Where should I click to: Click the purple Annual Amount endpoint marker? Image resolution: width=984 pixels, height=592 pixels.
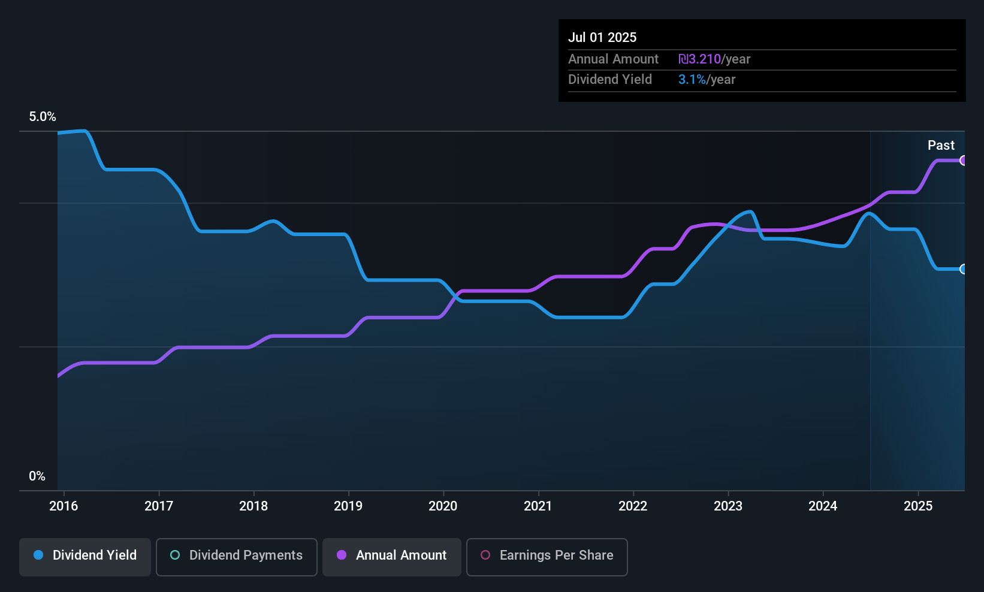click(964, 161)
